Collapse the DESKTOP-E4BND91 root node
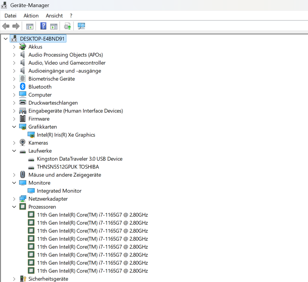 click(6, 39)
